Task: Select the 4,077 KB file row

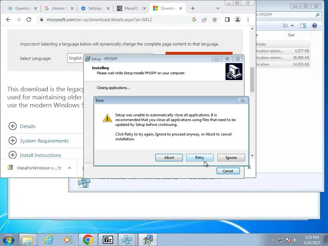Action: pyautogui.click(x=283, y=51)
